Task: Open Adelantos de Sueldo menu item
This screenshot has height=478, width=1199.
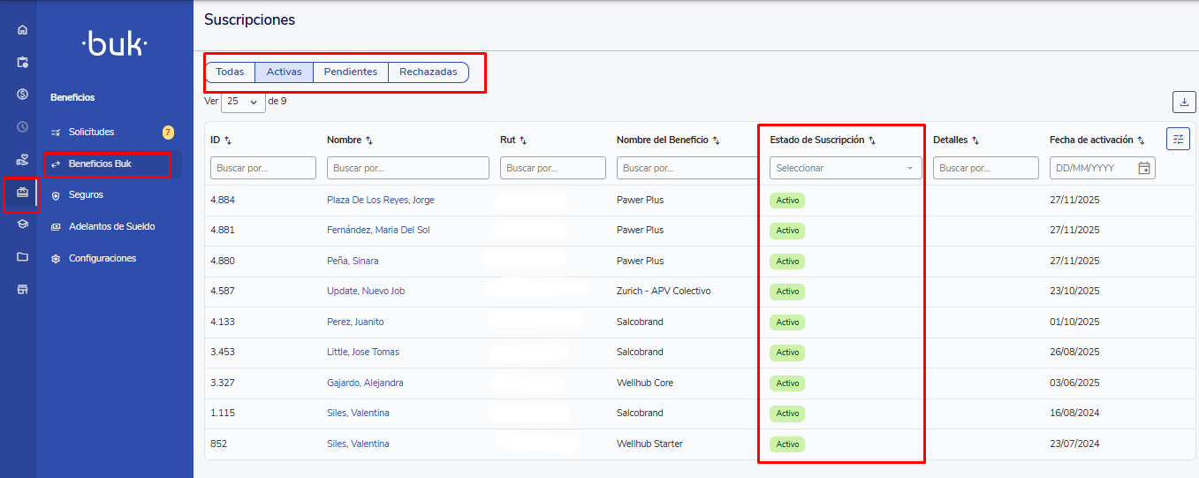Action: pyautogui.click(x=111, y=227)
